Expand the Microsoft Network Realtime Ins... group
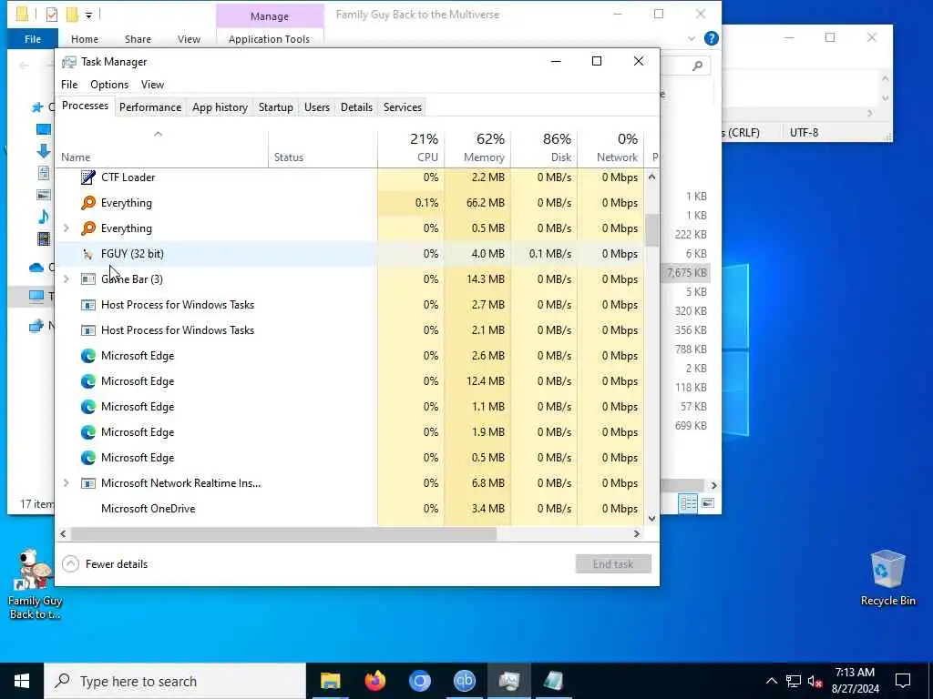The width and height of the screenshot is (933, 699). coord(66,483)
